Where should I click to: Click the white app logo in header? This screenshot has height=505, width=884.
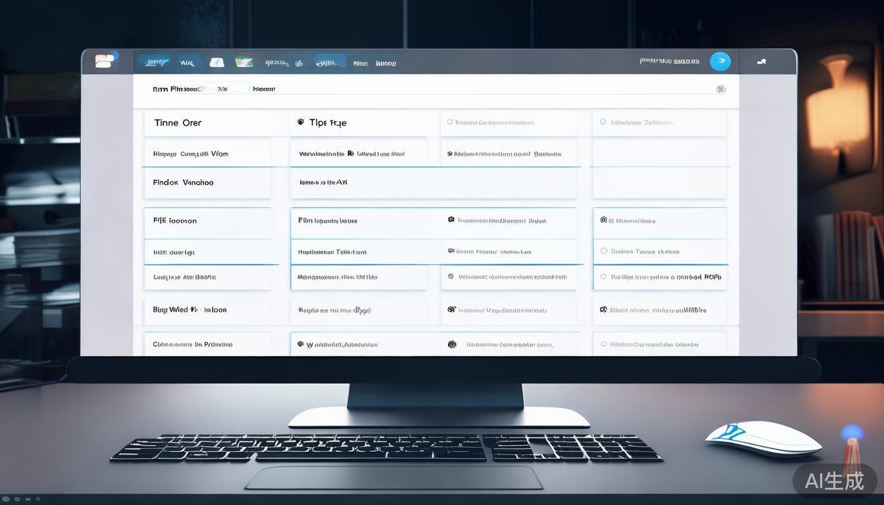(105, 61)
